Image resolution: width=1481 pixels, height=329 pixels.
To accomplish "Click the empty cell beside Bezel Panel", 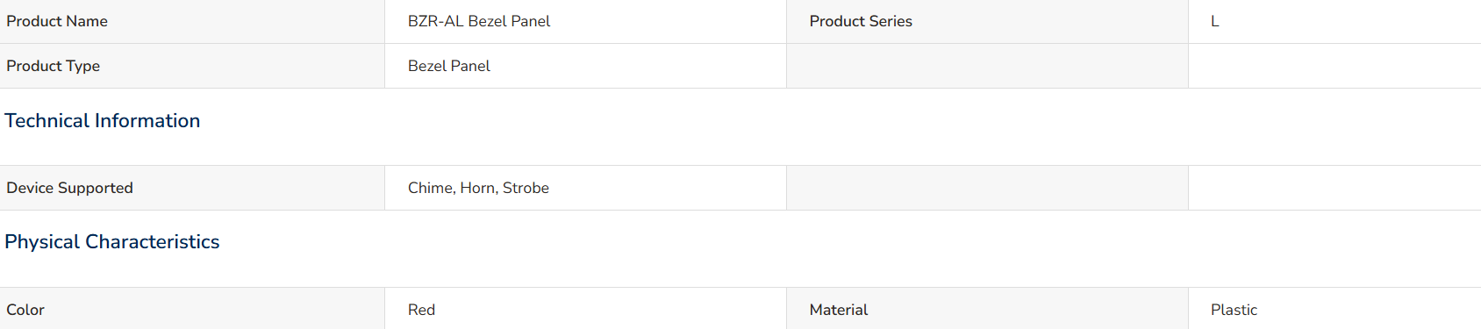I will coord(987,66).
